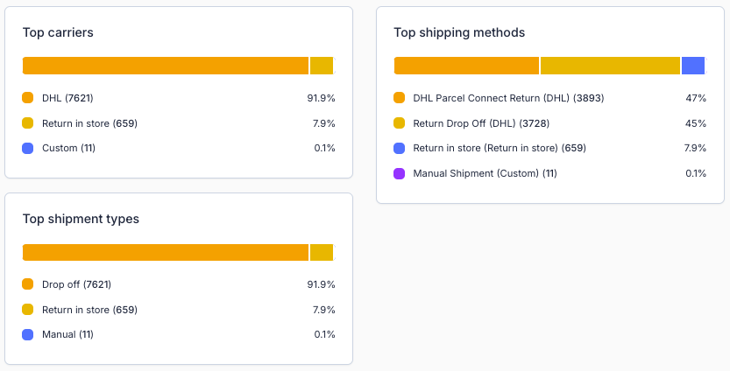Screen dimensions: 730x371
Task: Click the orange DHL Parcel Connect Return swatch
Action: point(400,98)
